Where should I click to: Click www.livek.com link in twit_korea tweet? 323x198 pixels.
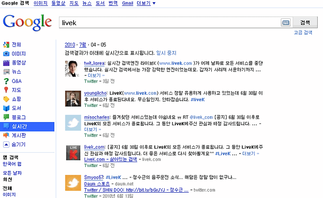tap(175, 63)
